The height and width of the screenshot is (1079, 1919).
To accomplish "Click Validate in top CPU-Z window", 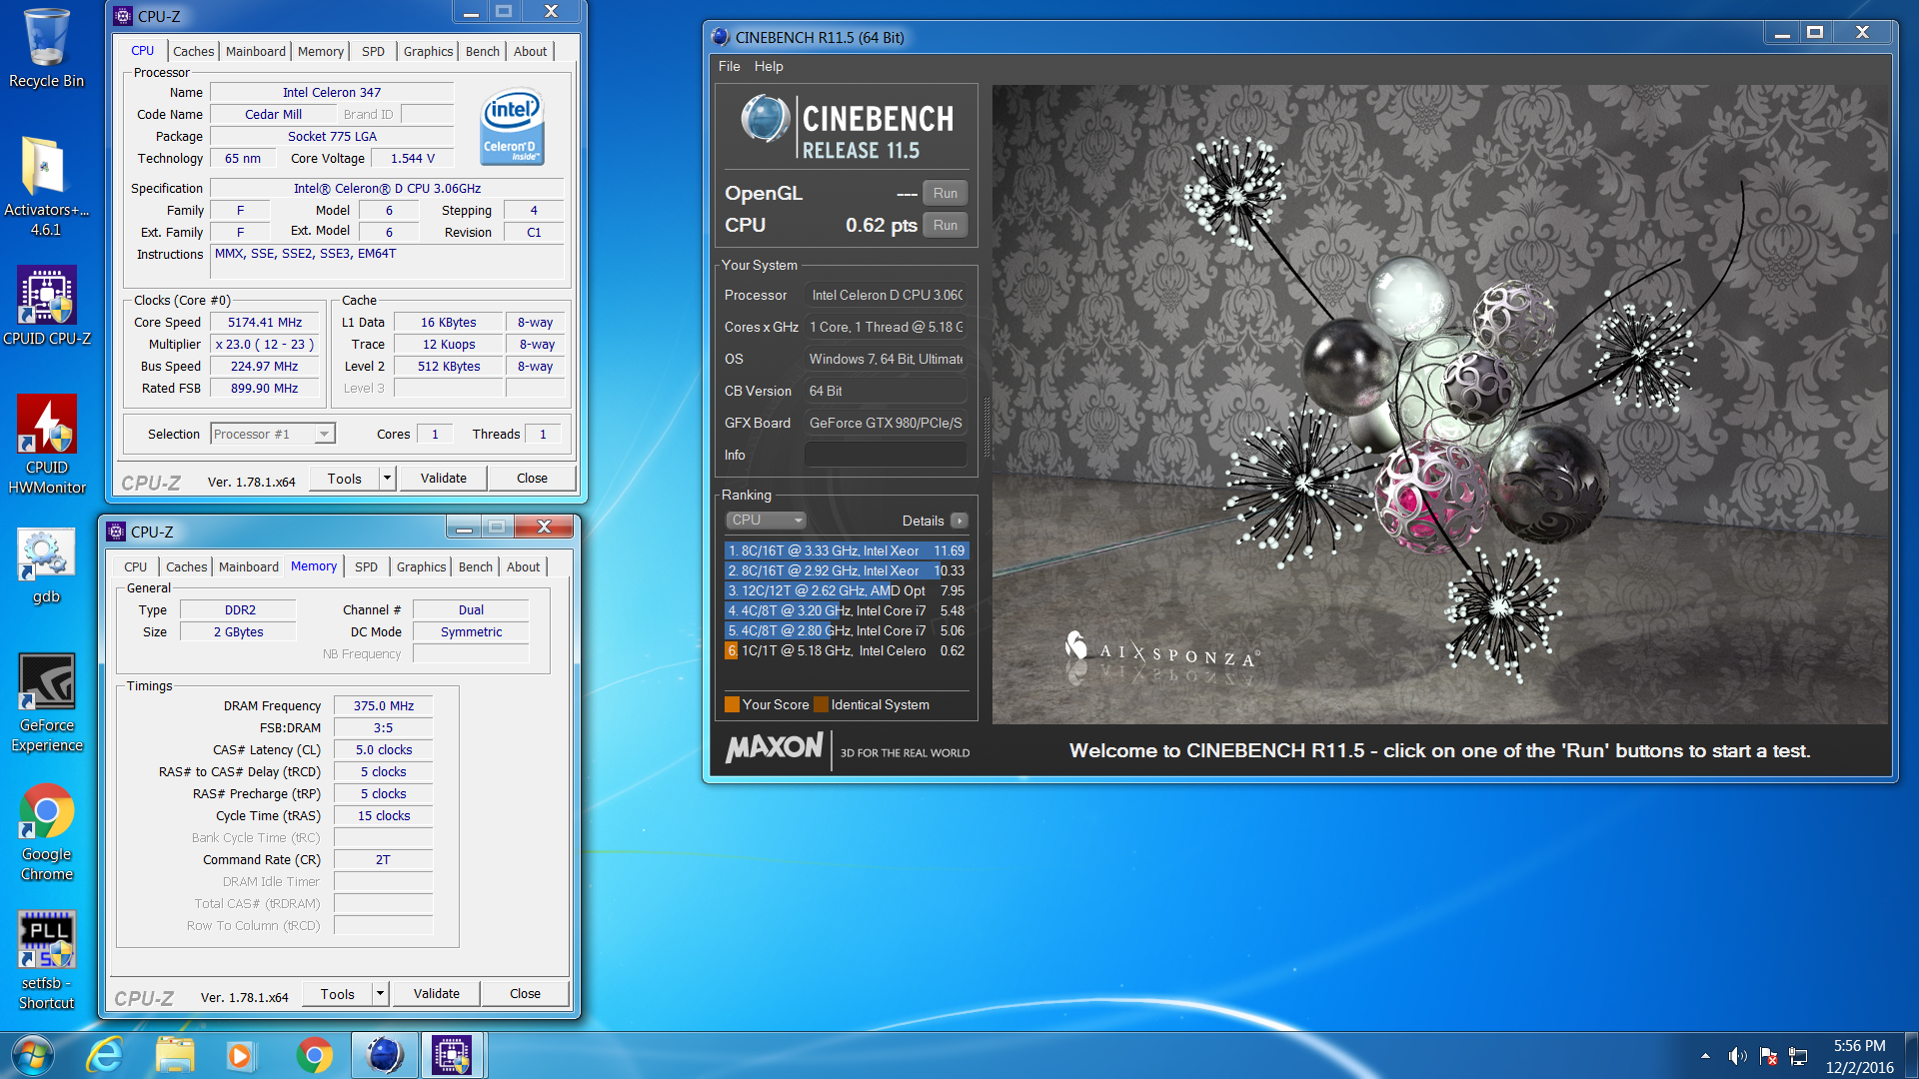I will 443,479.
